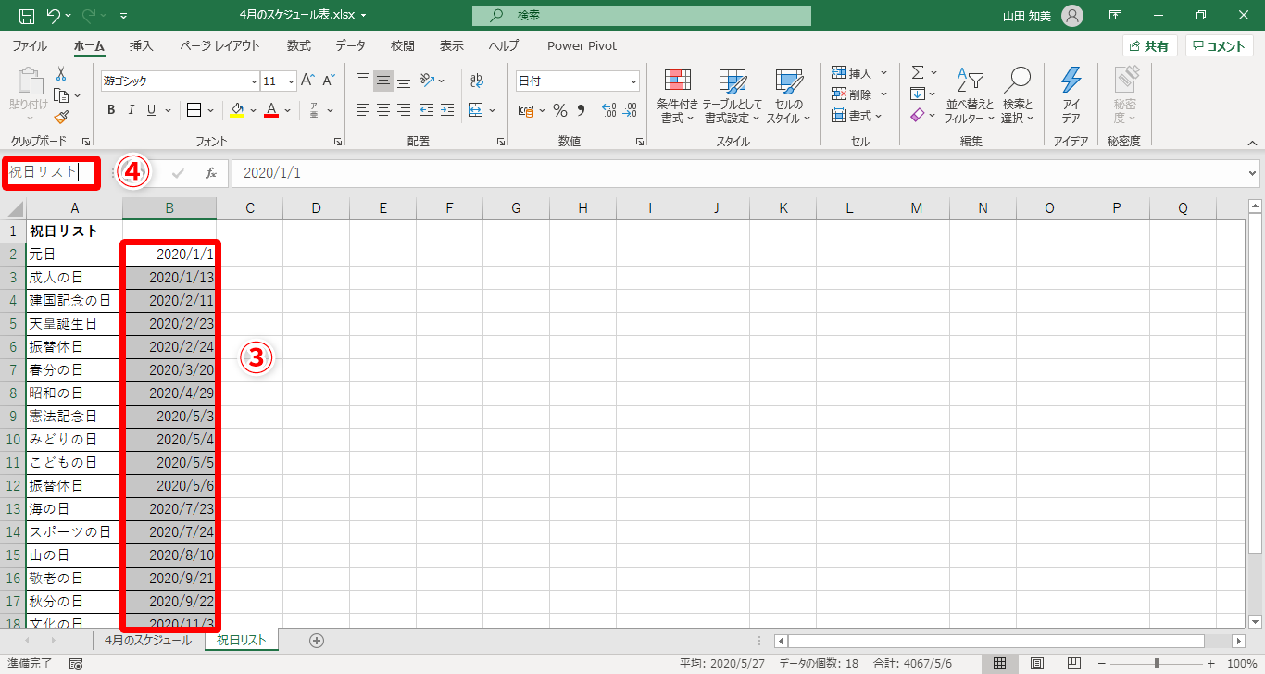Open the font size dropdown
1265x674 pixels.
tap(291, 81)
